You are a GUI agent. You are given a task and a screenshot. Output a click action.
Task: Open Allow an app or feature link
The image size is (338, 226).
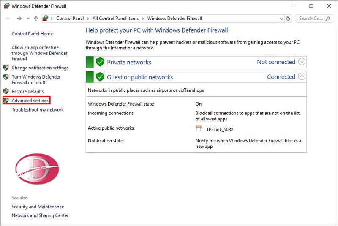click(39, 53)
